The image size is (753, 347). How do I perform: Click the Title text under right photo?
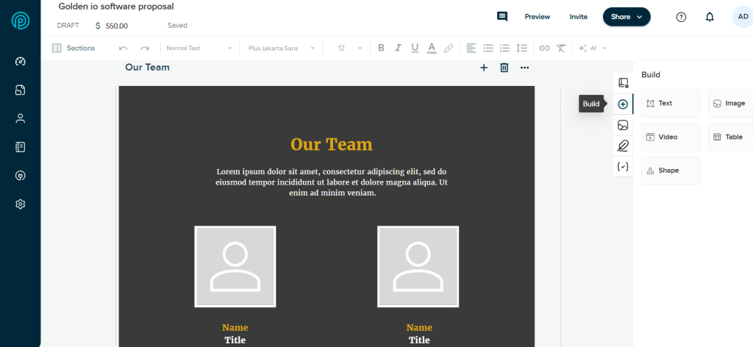pyautogui.click(x=419, y=340)
